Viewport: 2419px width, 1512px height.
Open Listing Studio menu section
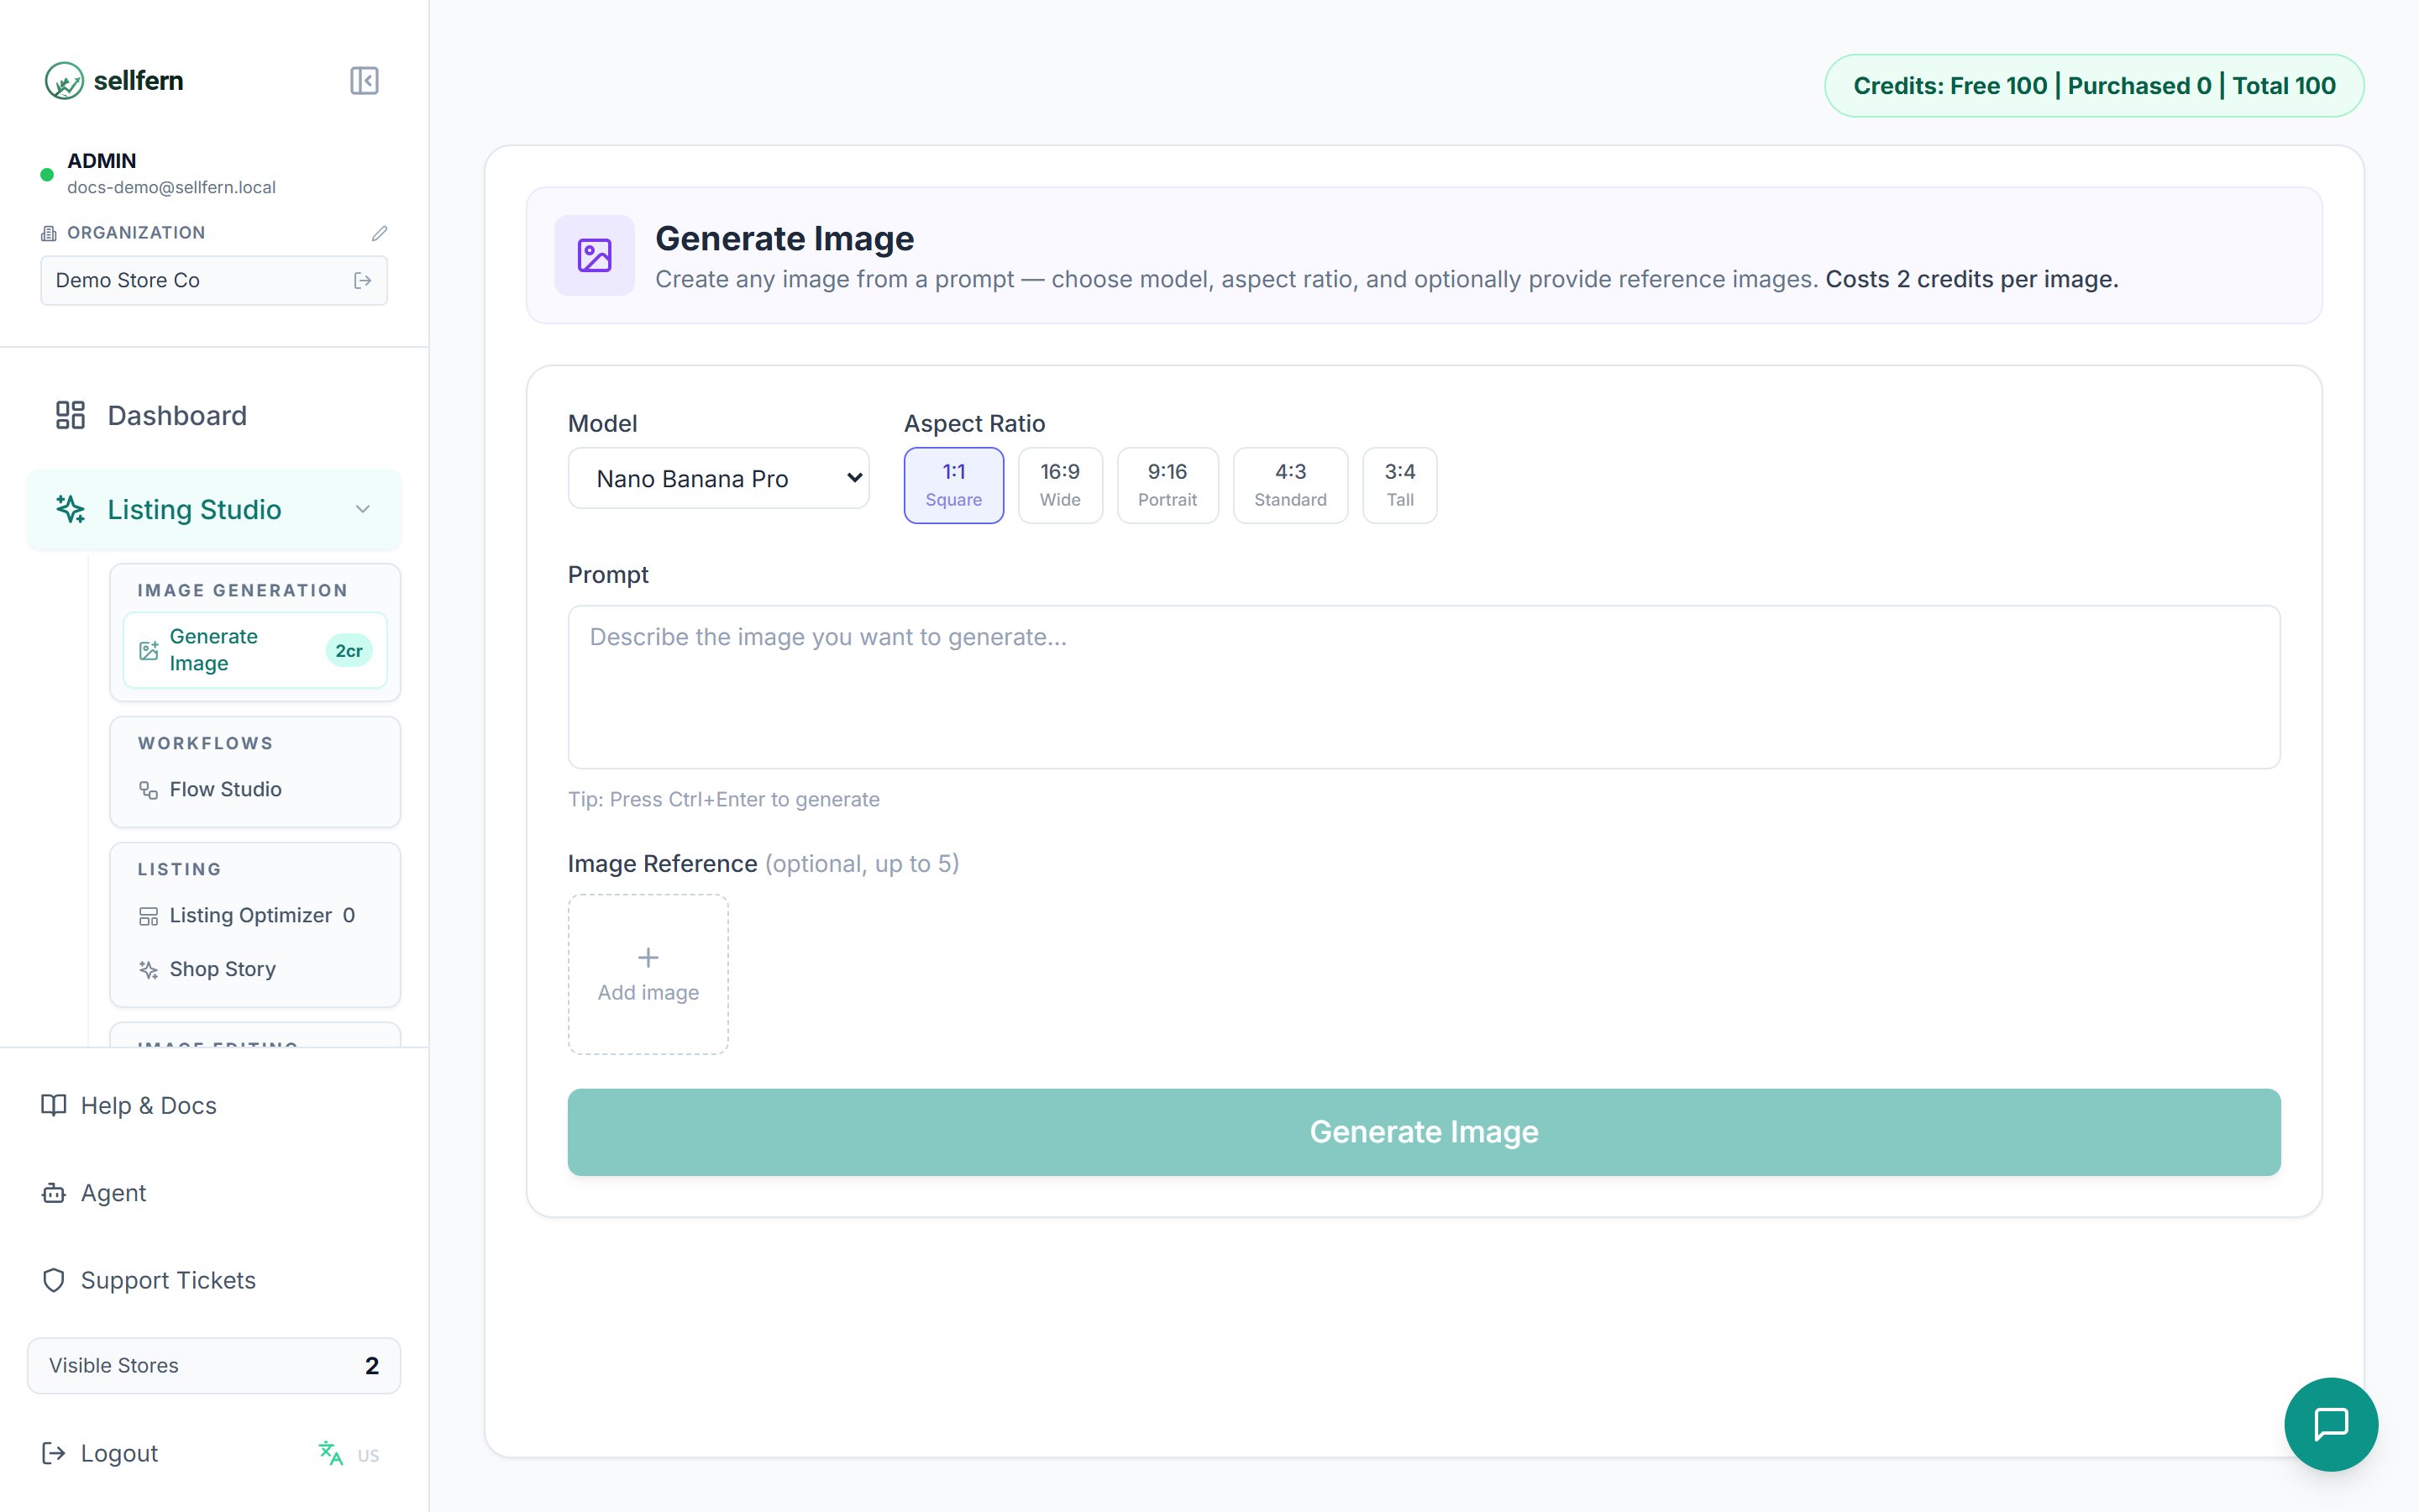(214, 509)
